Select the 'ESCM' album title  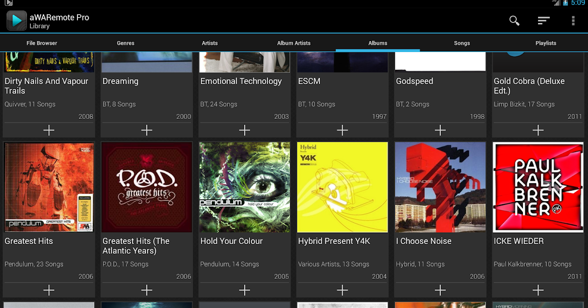coord(309,81)
